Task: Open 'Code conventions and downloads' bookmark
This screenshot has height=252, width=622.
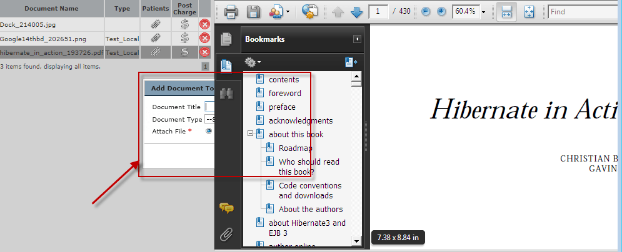Action: tap(310, 191)
